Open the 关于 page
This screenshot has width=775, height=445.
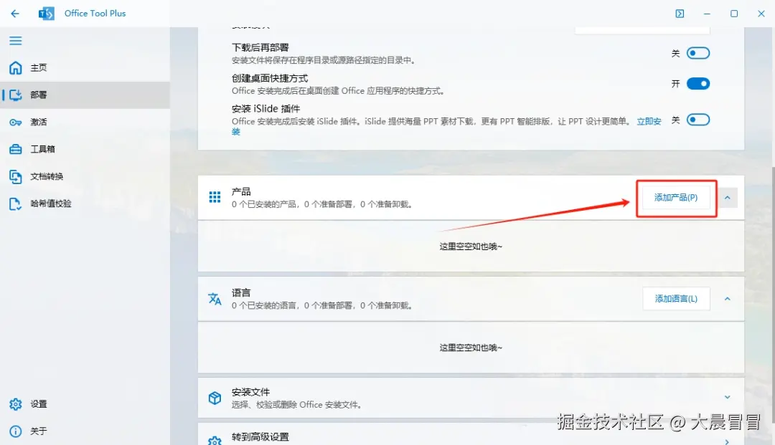point(85,431)
